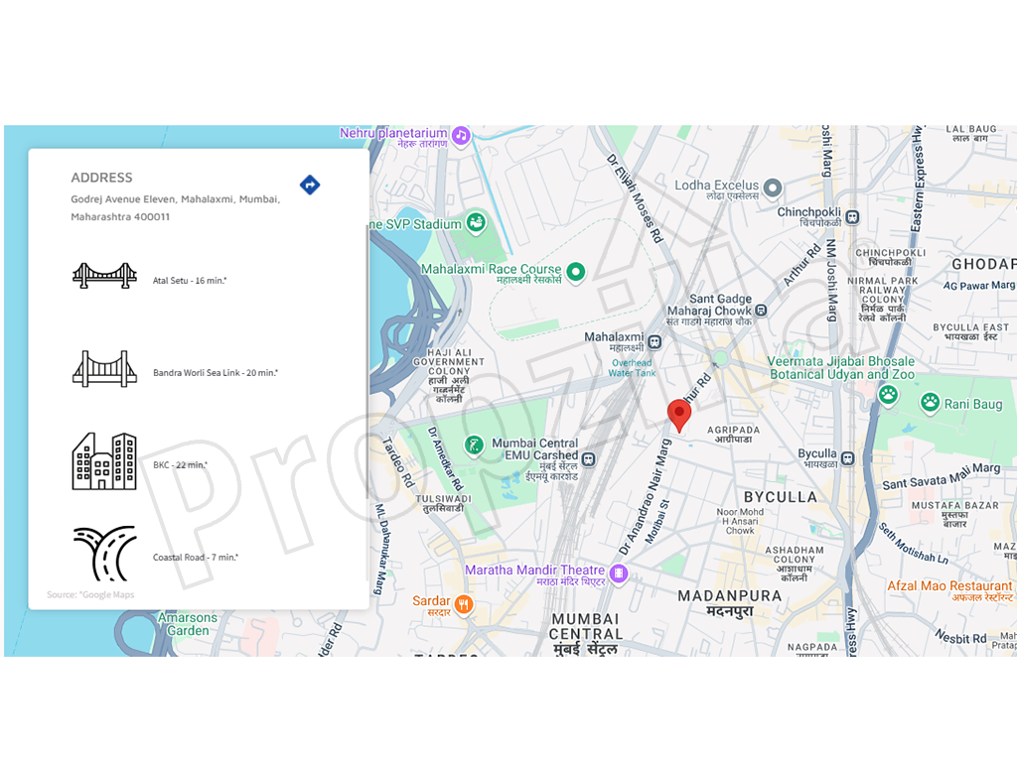Click the Nesbit Rd street label
The width and height of the screenshot is (1017, 762).
click(x=960, y=636)
